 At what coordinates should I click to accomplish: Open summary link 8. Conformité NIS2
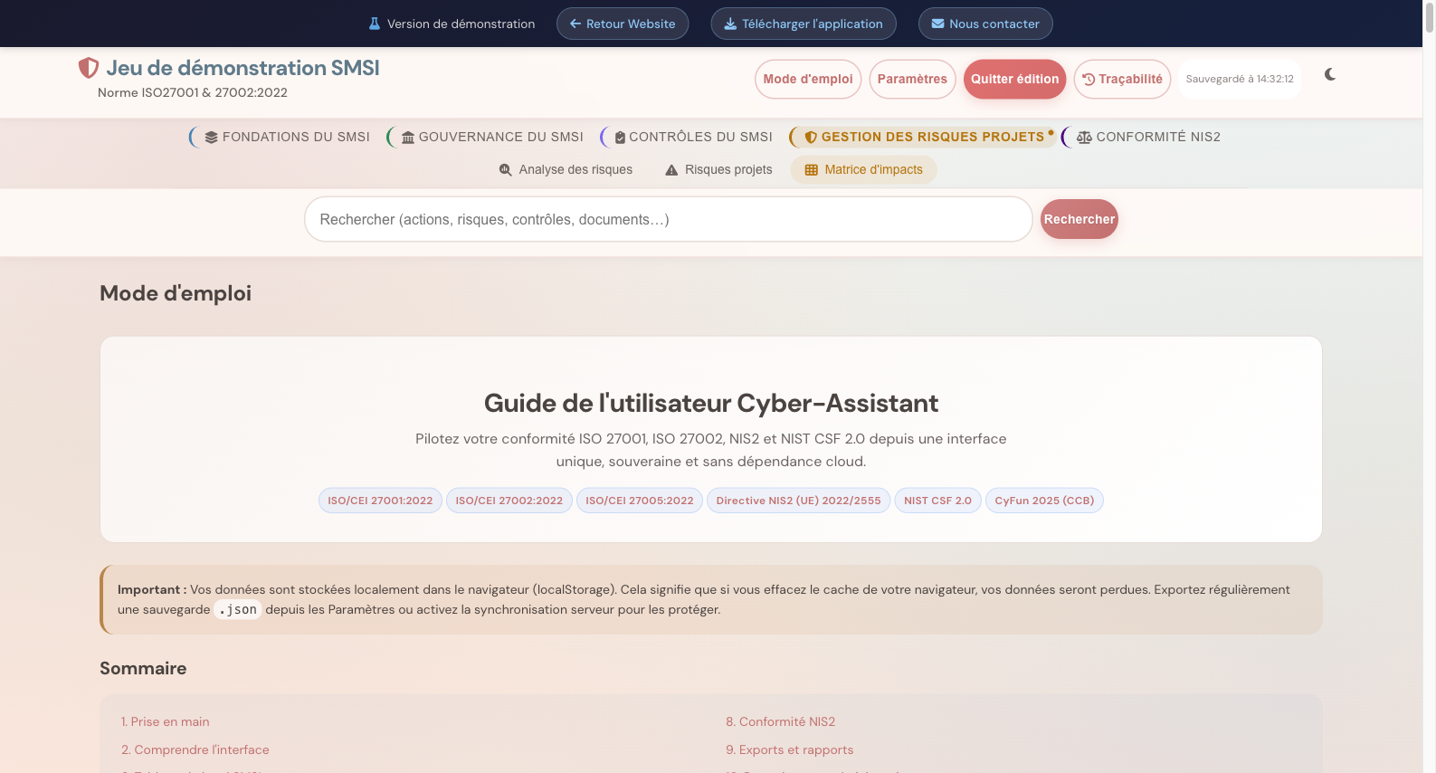[781, 721]
